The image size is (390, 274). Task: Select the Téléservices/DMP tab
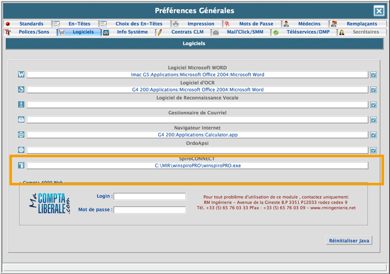[308, 32]
